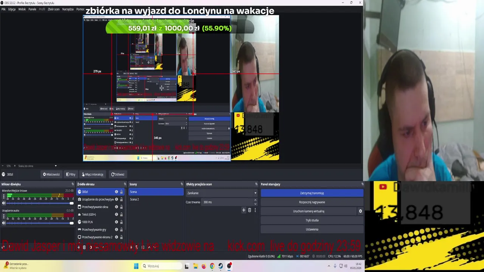This screenshot has height=272, width=484.
Task: Open transition properties three-dot menu
Action: tap(255, 210)
